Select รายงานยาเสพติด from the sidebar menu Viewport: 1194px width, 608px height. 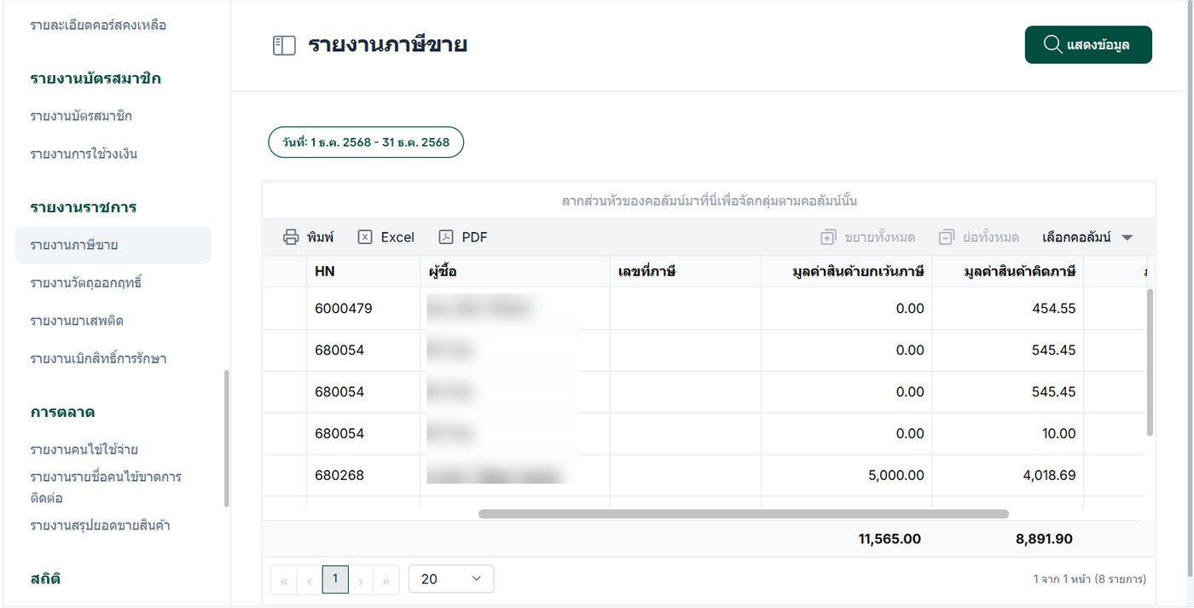click(82, 321)
